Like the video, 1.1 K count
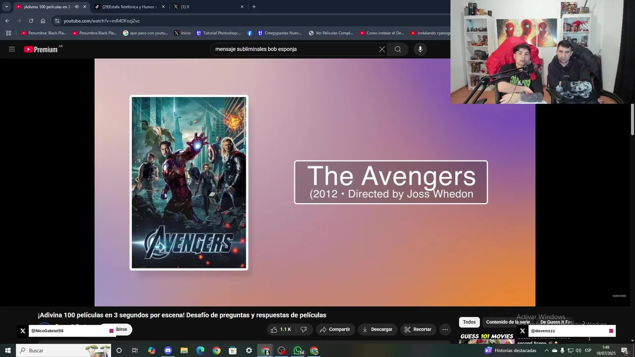 click(x=281, y=329)
